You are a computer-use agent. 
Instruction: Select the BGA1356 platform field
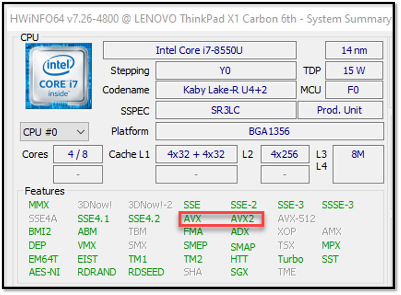[270, 131]
